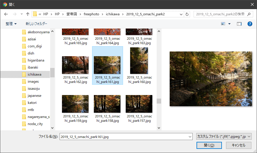This screenshot has height=153, width=257.
Task: Click the ichikawa breadcrumb in address bar
Action: click(113, 14)
